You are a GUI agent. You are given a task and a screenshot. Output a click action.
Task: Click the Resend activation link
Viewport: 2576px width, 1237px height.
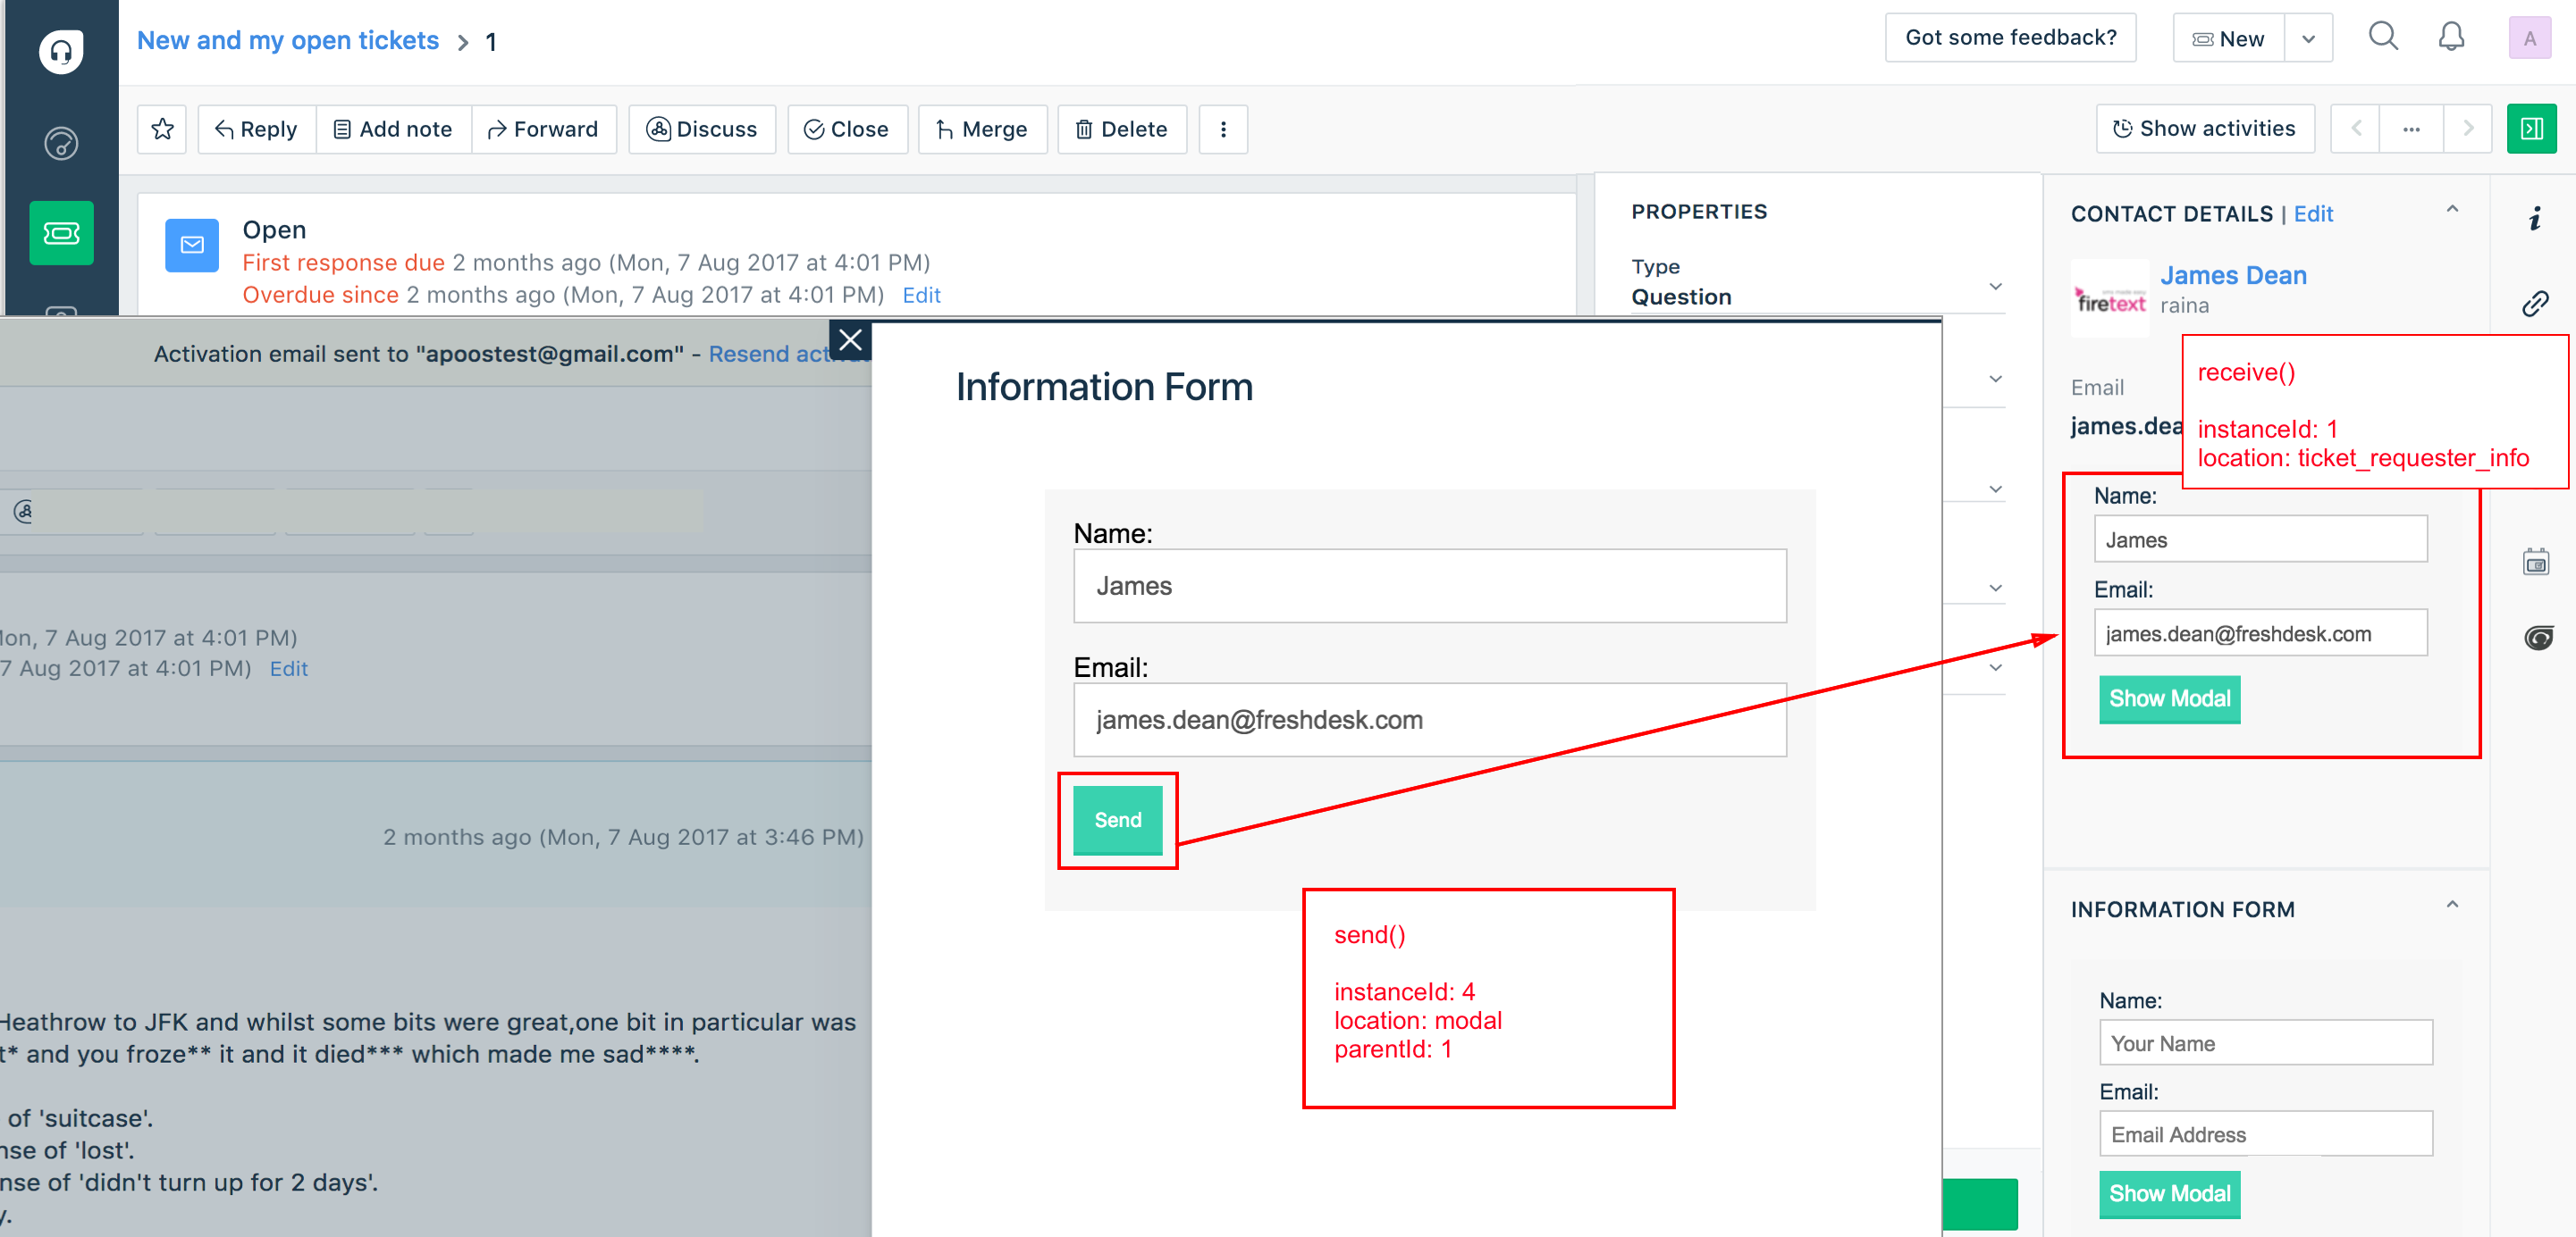(788, 354)
